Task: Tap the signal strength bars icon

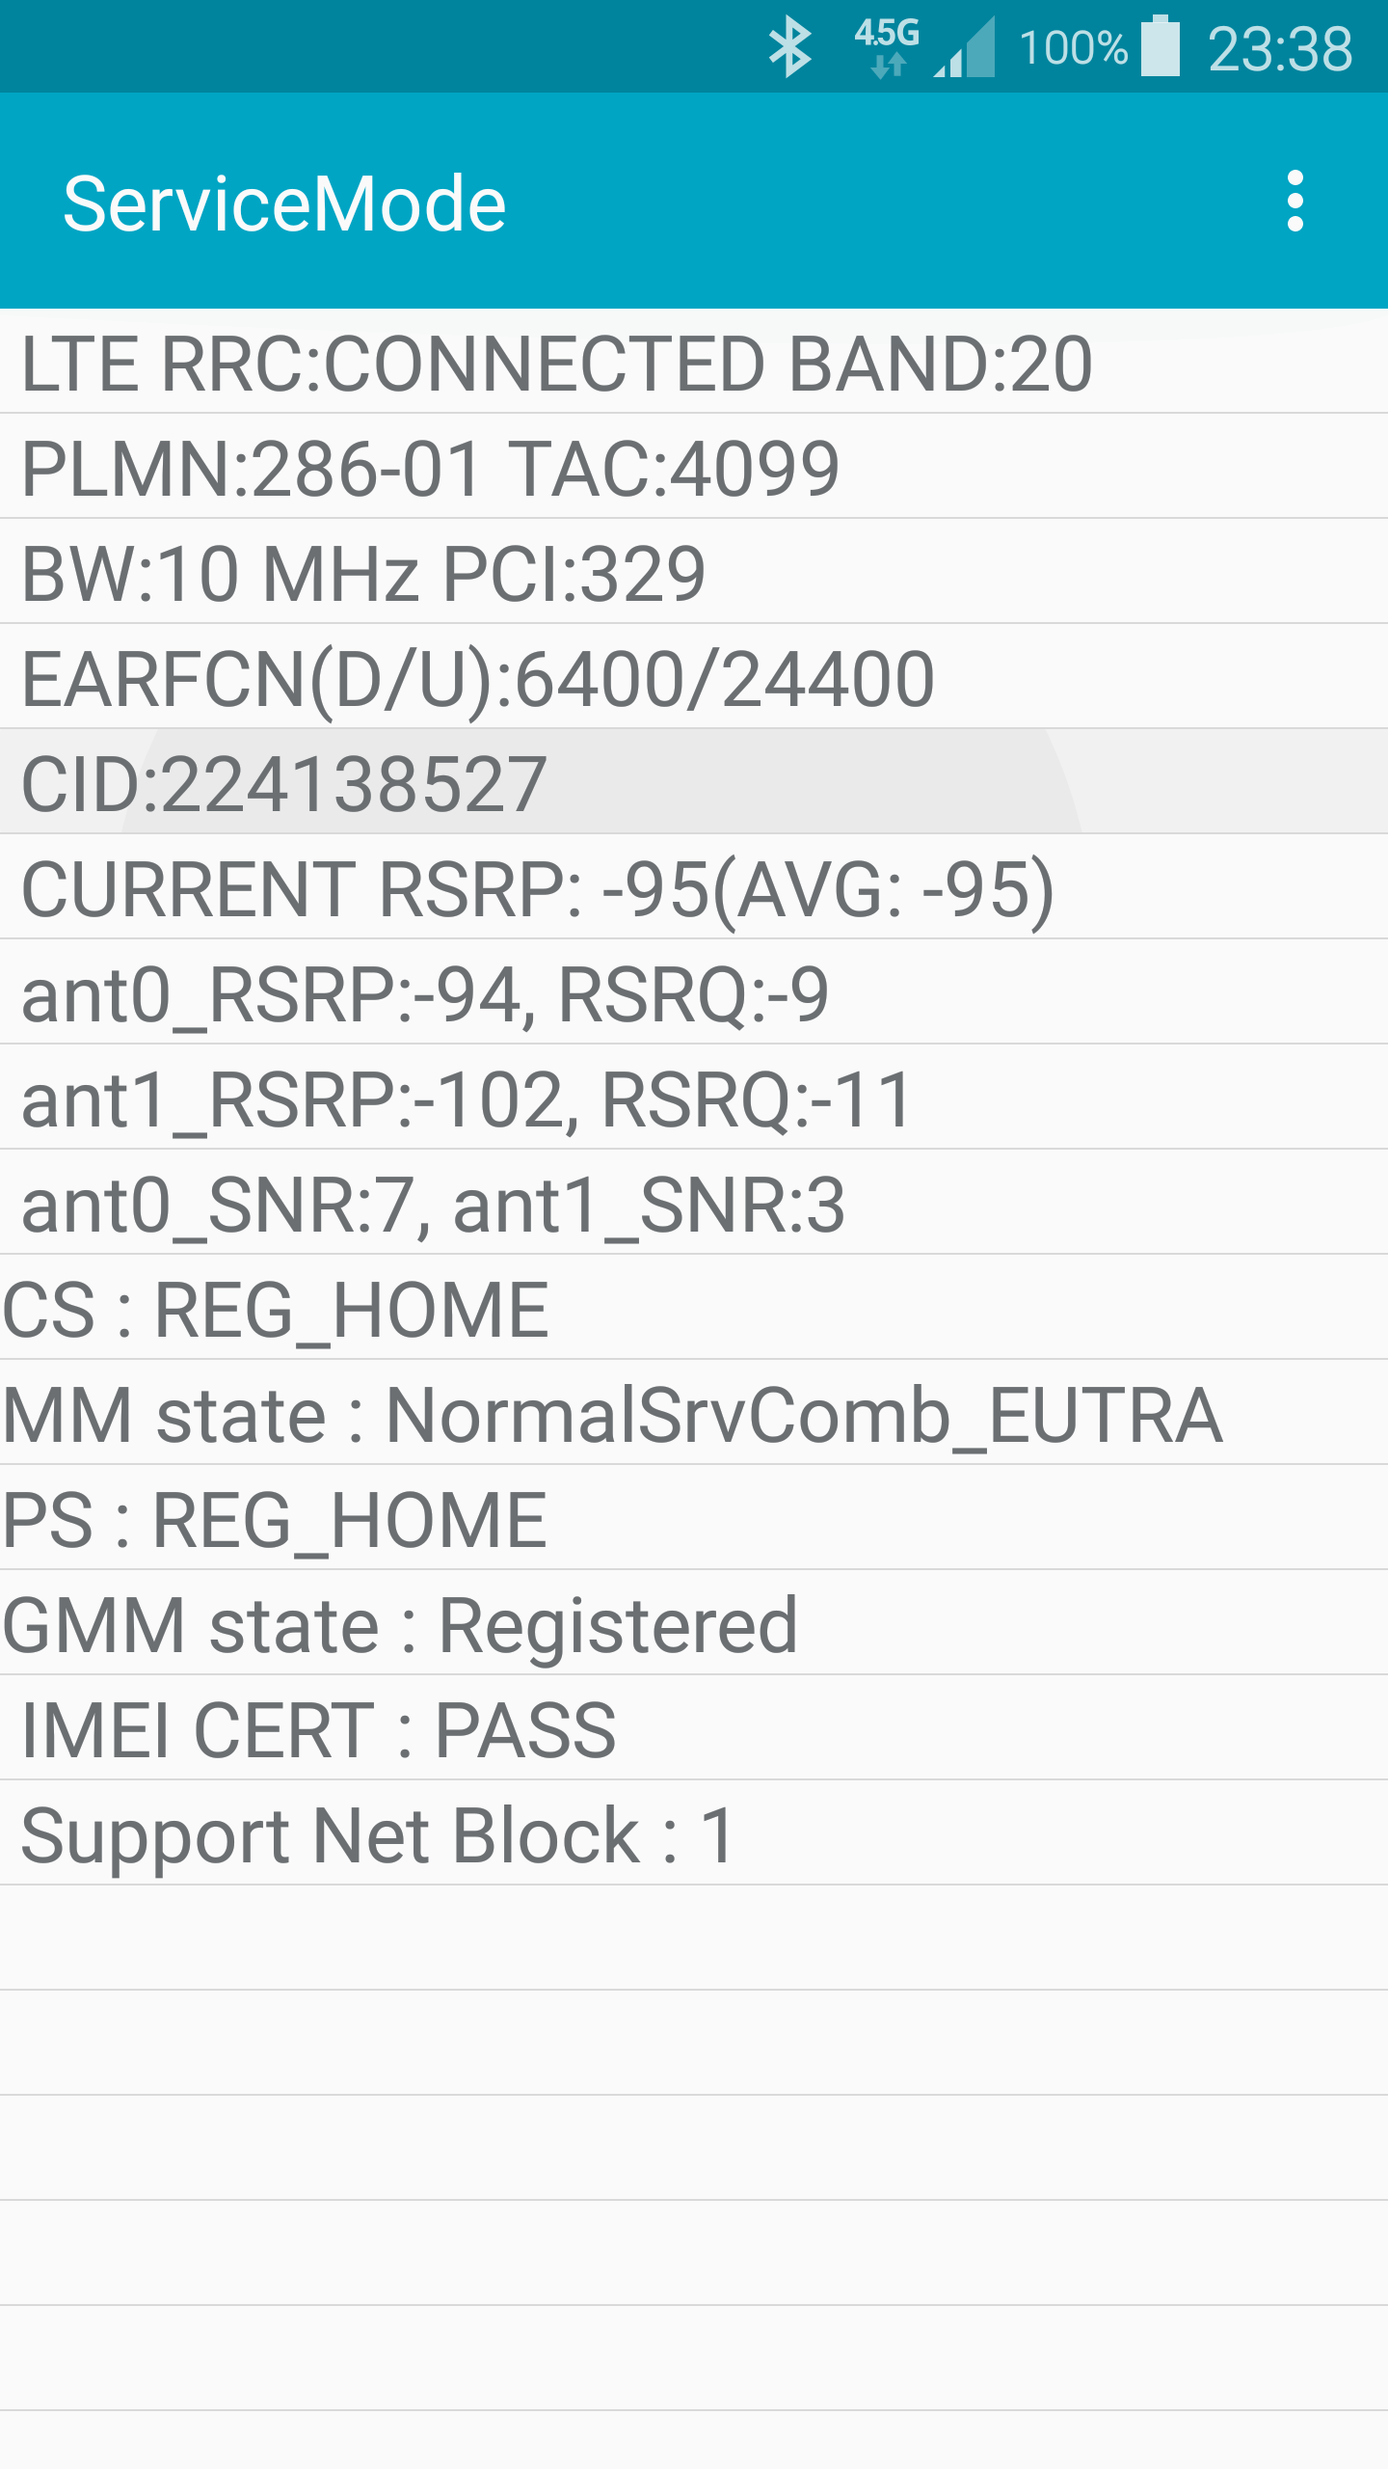Action: pyautogui.click(x=965, y=47)
